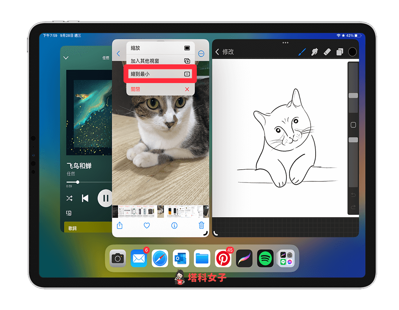Select the Procreate brush tool
Screen dimensions: 399x310
coord(302,52)
